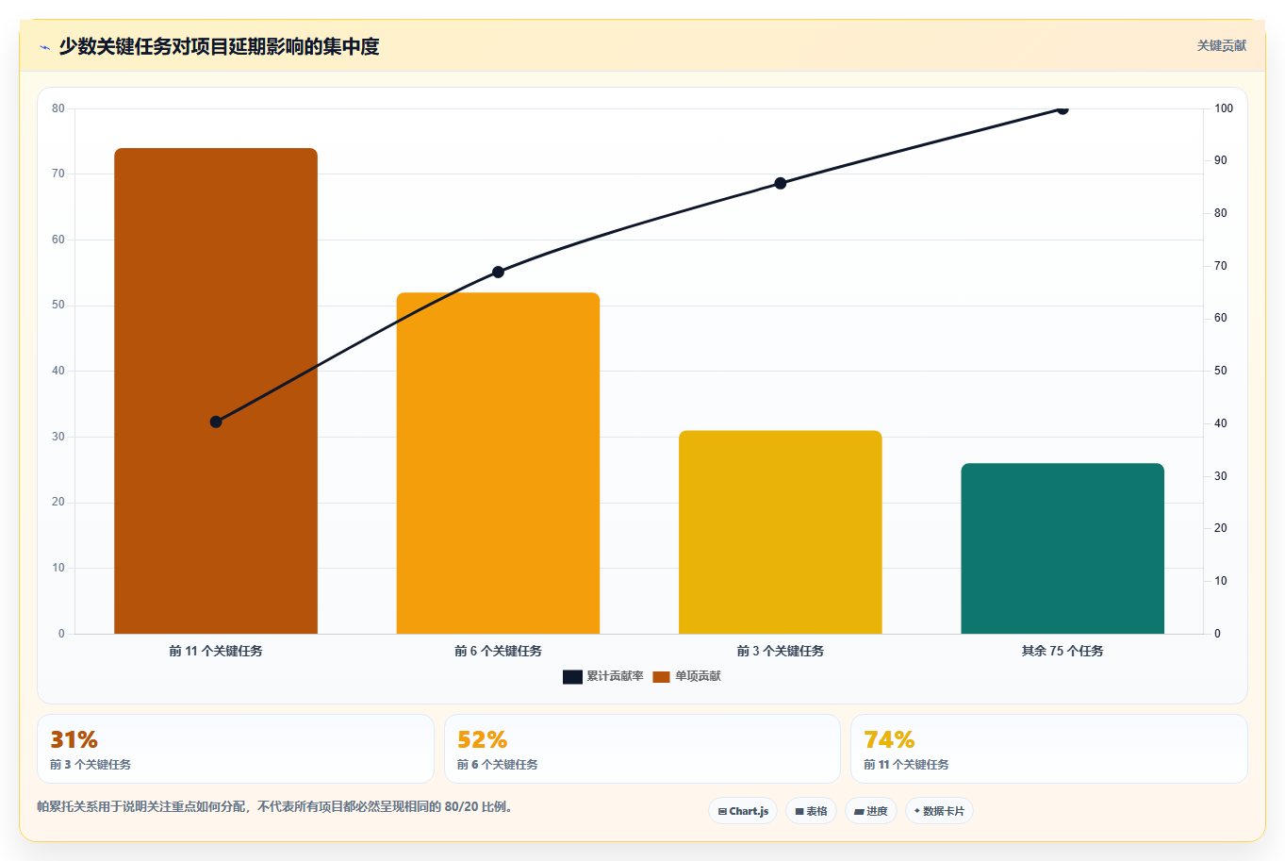Select the 前 3 个关键任务 yellow bar
This screenshot has height=861, width=1285.
click(781, 532)
